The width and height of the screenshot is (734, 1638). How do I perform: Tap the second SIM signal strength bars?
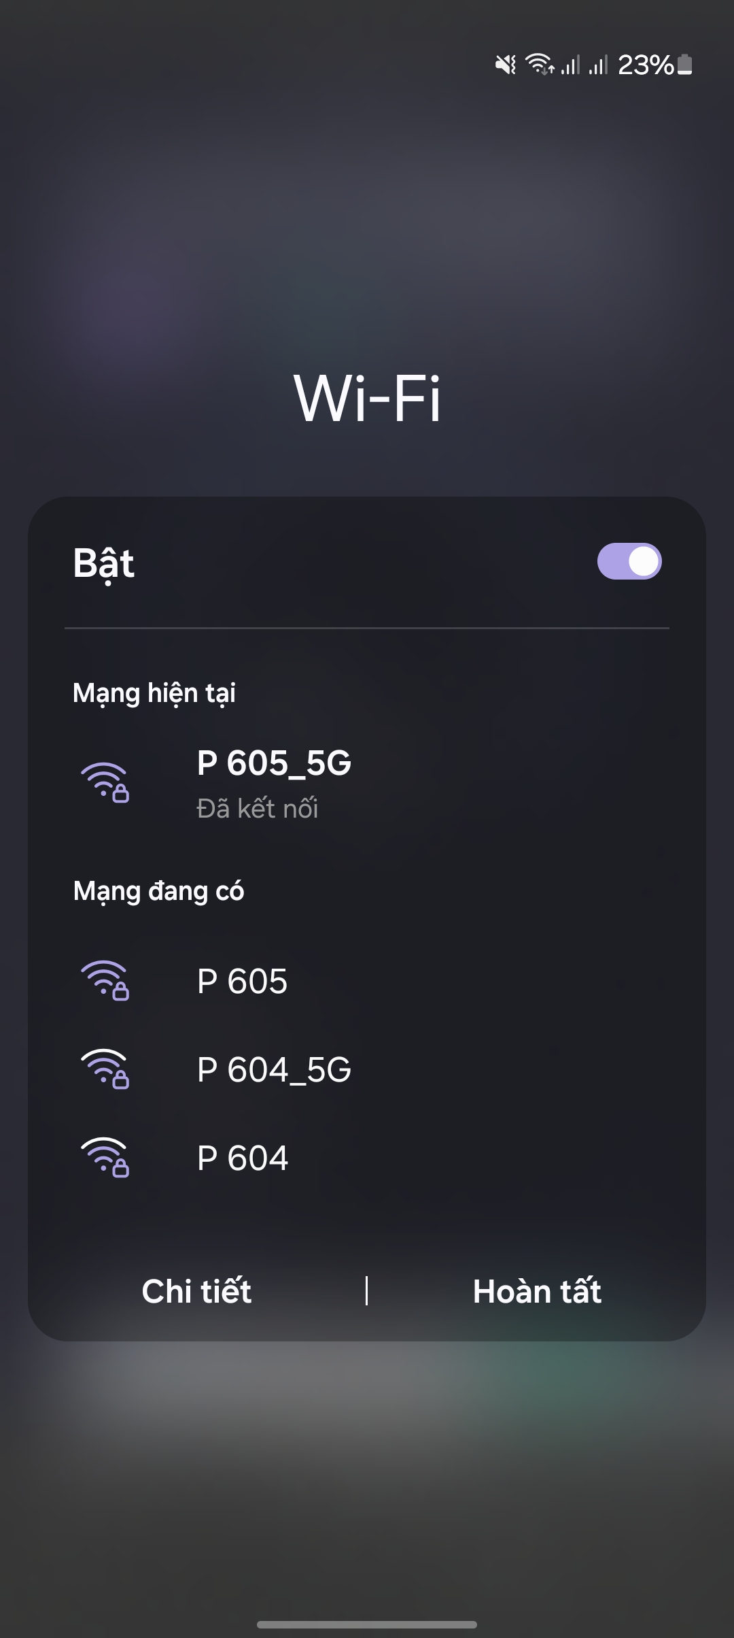pyautogui.click(x=598, y=65)
